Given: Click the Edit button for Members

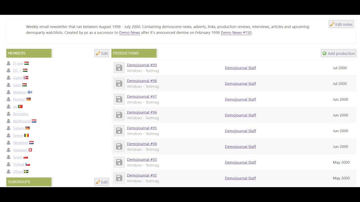Looking at the screenshot, I should tap(102, 53).
